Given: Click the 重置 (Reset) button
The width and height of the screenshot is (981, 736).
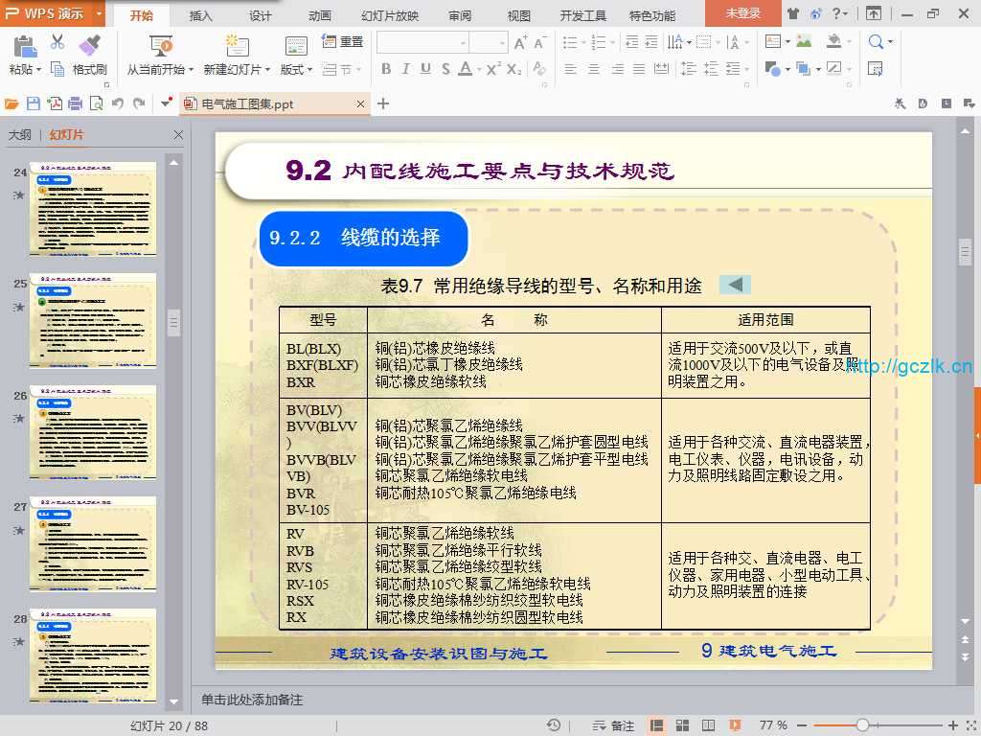Looking at the screenshot, I should tap(343, 42).
